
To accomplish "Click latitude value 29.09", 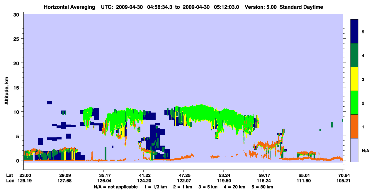I will pos(64,175).
